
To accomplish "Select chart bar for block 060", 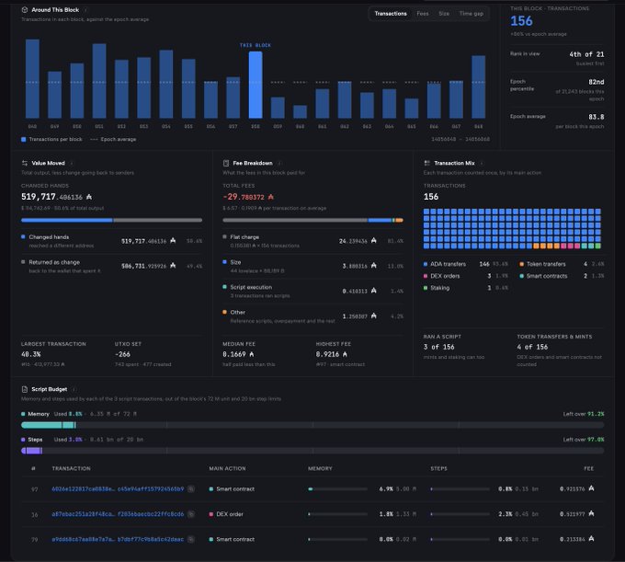I will 301,111.
